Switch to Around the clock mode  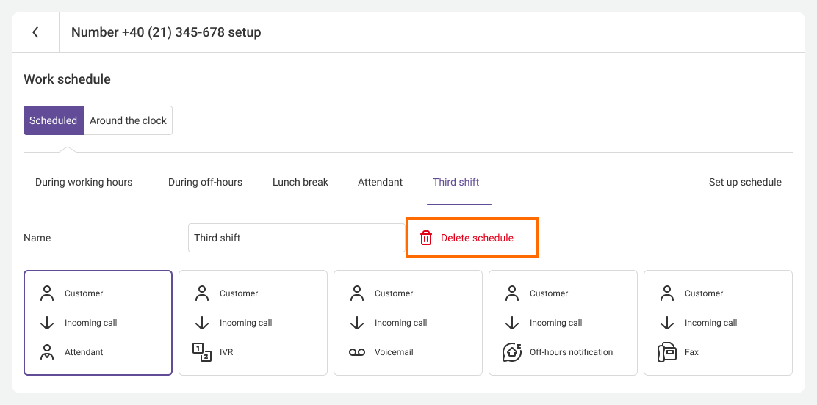pyautogui.click(x=129, y=120)
